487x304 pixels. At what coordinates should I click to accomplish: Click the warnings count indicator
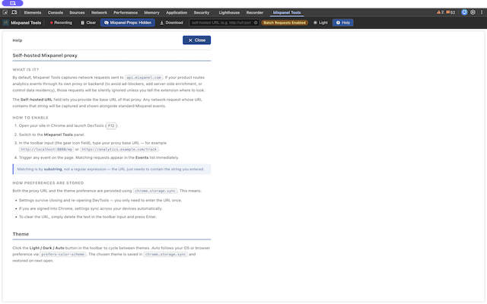(x=440, y=12)
